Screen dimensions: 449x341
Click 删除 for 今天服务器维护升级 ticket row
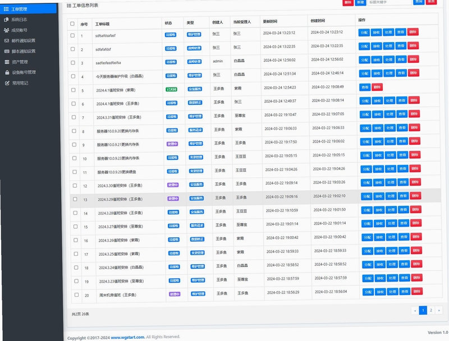(413, 73)
